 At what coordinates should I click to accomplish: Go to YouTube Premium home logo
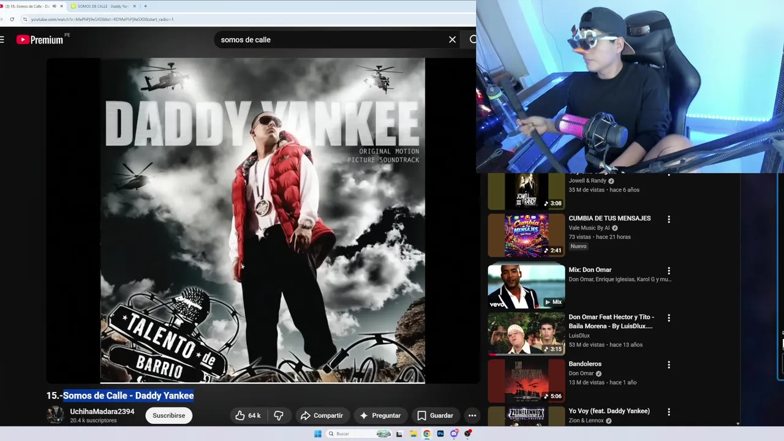pos(40,40)
